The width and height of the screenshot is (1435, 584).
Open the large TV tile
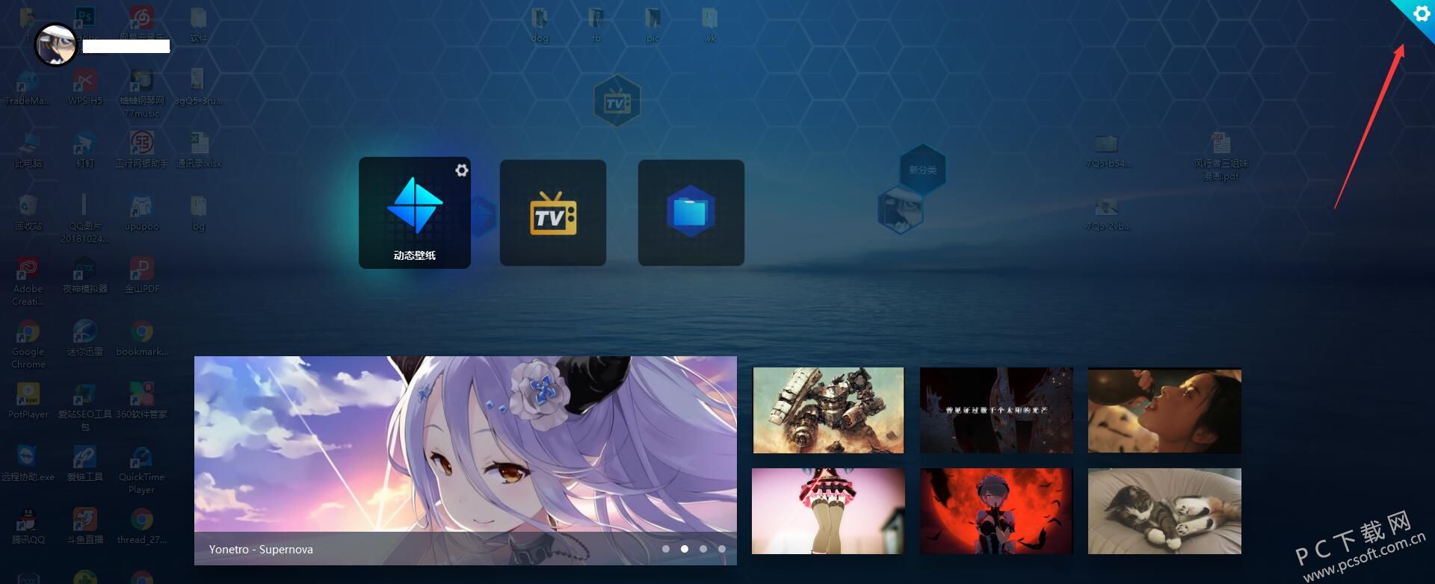(x=553, y=213)
